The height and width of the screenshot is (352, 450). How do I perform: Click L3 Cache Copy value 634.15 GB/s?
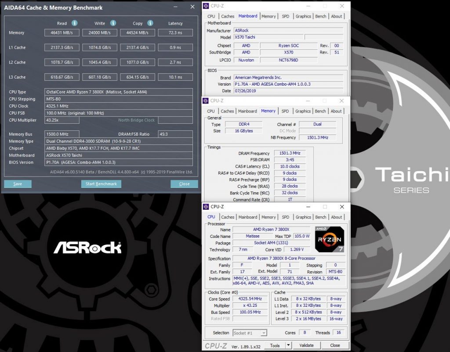[138, 77]
